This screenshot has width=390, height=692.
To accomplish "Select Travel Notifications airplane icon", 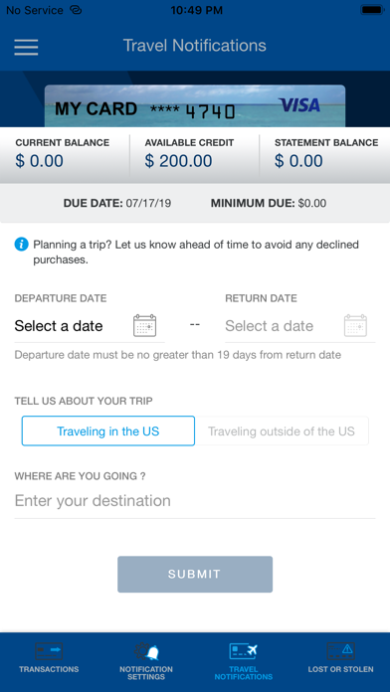I will pyautogui.click(x=244, y=651).
